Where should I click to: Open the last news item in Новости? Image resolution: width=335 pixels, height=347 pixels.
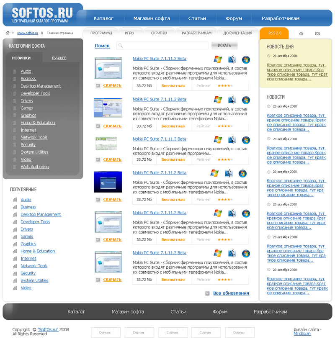(x=297, y=286)
